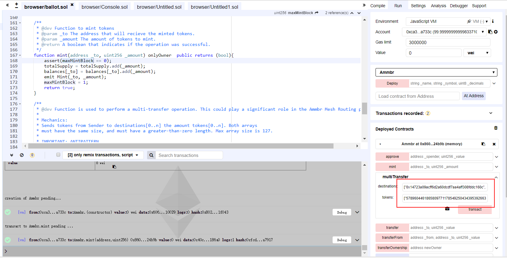Toggle right panel double-chevron icon
Viewport: 507px width, 258px height.
364,5
